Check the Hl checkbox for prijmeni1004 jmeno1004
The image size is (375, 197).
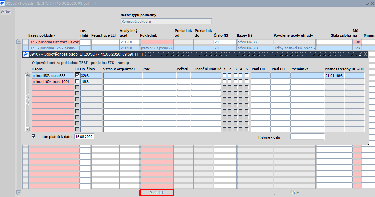click(77, 81)
